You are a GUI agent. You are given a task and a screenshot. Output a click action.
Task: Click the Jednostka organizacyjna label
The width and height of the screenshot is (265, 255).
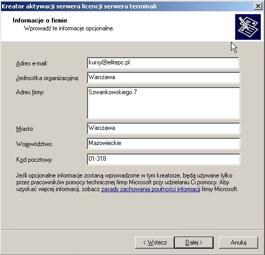48,78
